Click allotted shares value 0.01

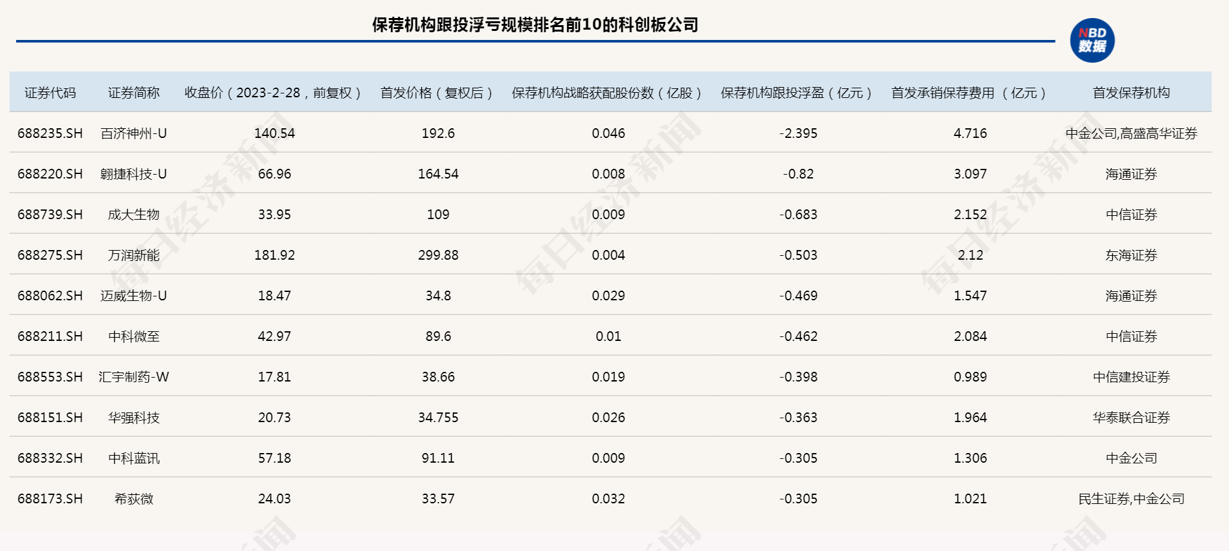[x=608, y=336]
